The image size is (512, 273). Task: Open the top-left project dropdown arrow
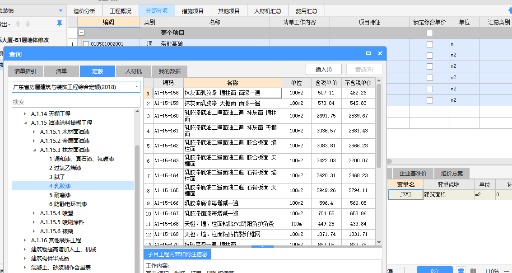tap(61, 11)
